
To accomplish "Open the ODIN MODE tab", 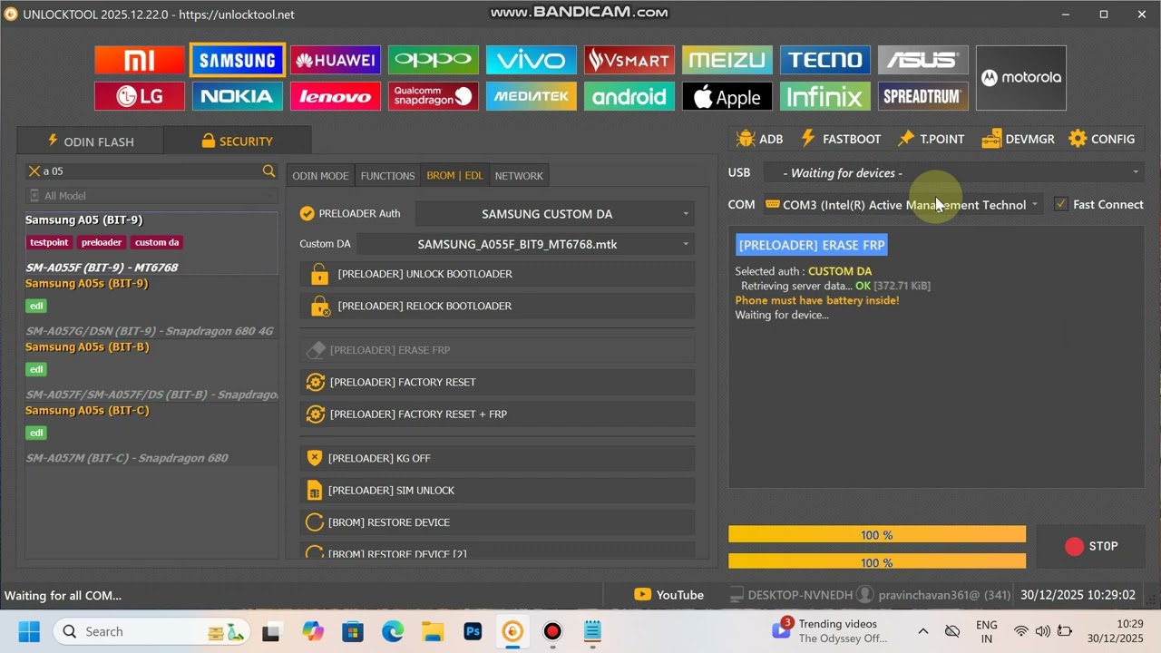I will pos(320,175).
